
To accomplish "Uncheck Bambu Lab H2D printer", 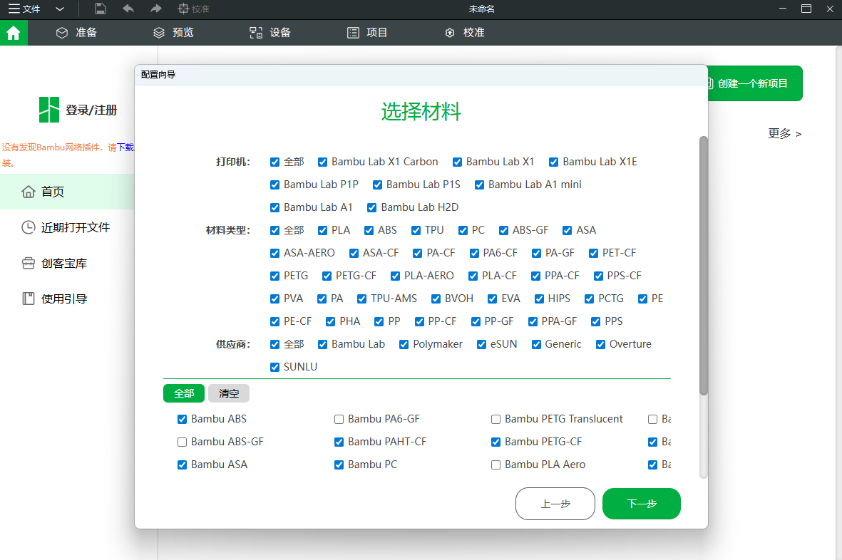I will tap(371, 207).
